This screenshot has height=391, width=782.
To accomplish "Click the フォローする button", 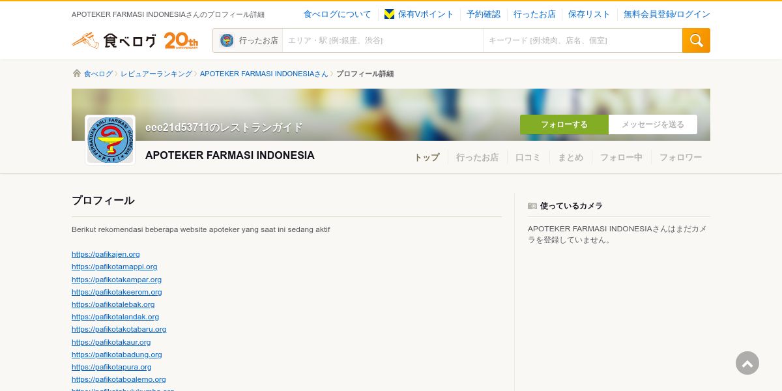I will coord(564,124).
